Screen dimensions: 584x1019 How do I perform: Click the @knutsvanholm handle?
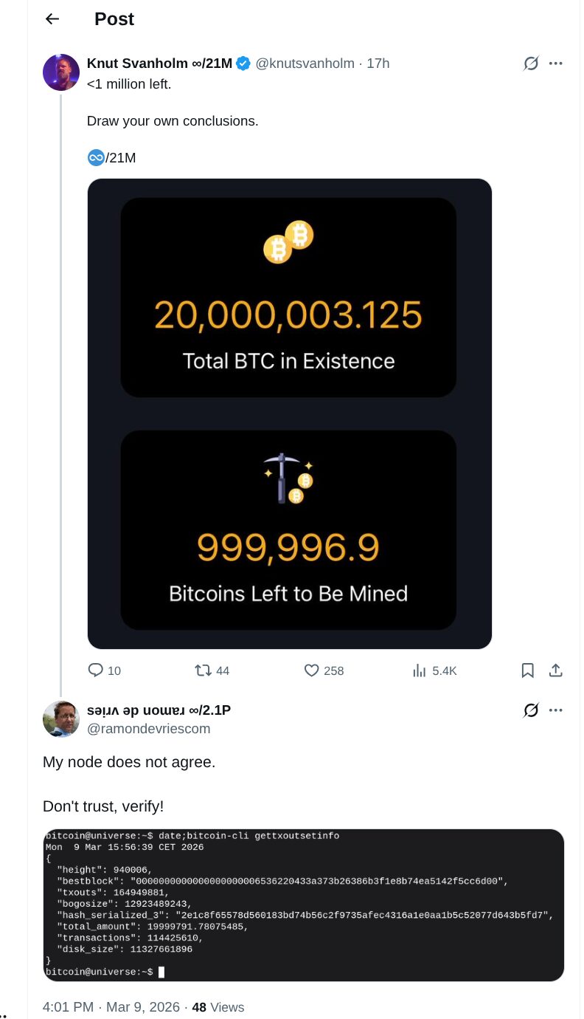pyautogui.click(x=305, y=64)
